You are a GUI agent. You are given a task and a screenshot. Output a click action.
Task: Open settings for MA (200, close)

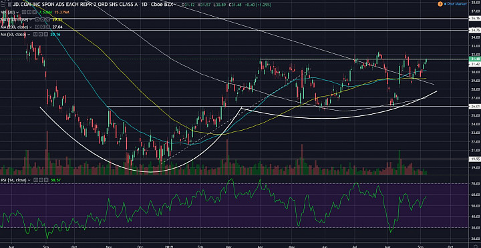coord(42,27)
